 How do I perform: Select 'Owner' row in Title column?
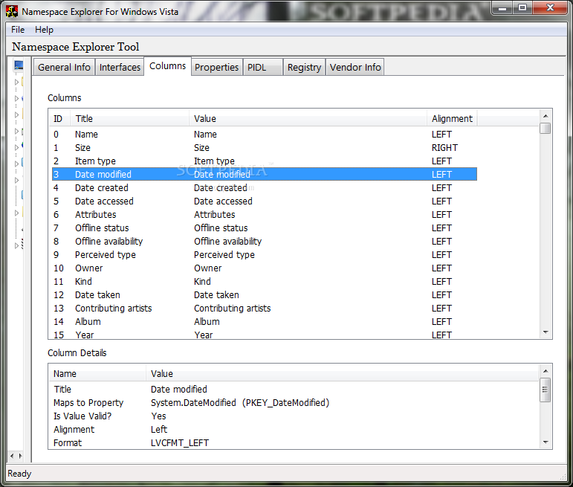click(x=88, y=268)
